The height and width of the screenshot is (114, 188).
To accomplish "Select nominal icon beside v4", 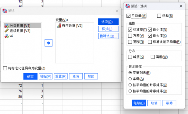I will click(x=7, y=36).
